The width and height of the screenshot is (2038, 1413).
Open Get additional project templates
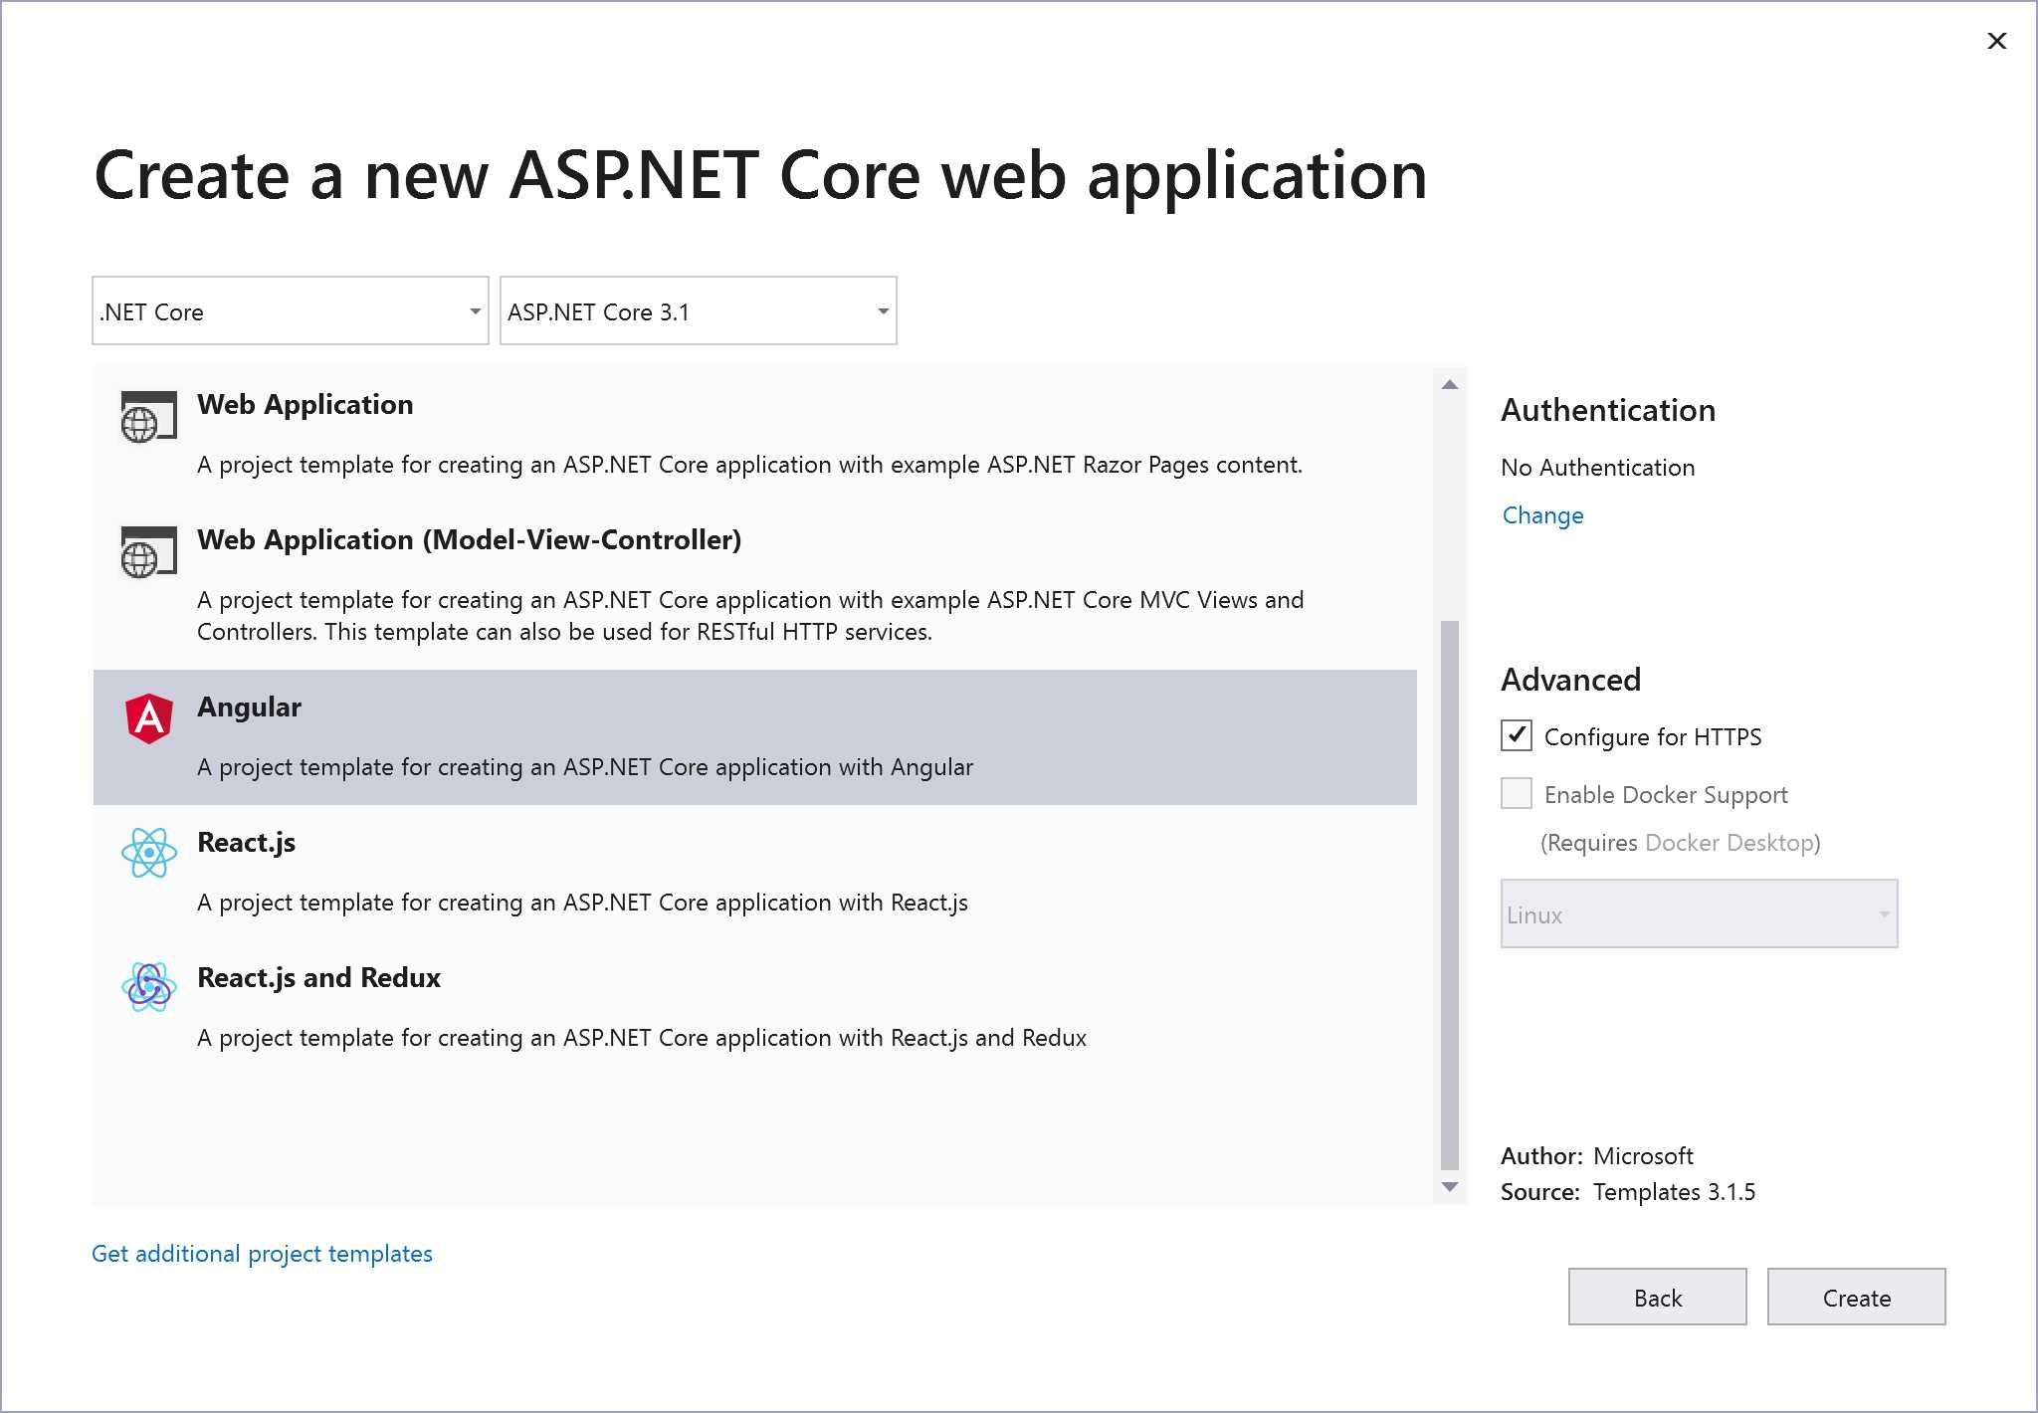pyautogui.click(x=262, y=1253)
